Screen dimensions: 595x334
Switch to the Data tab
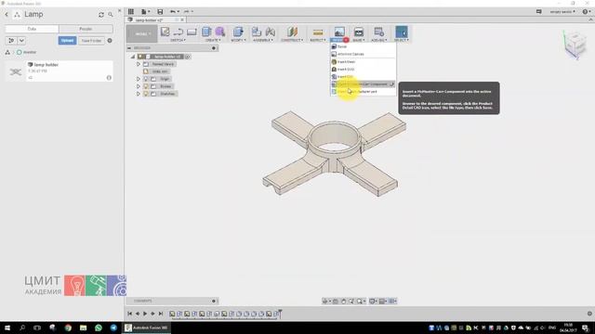click(32, 29)
